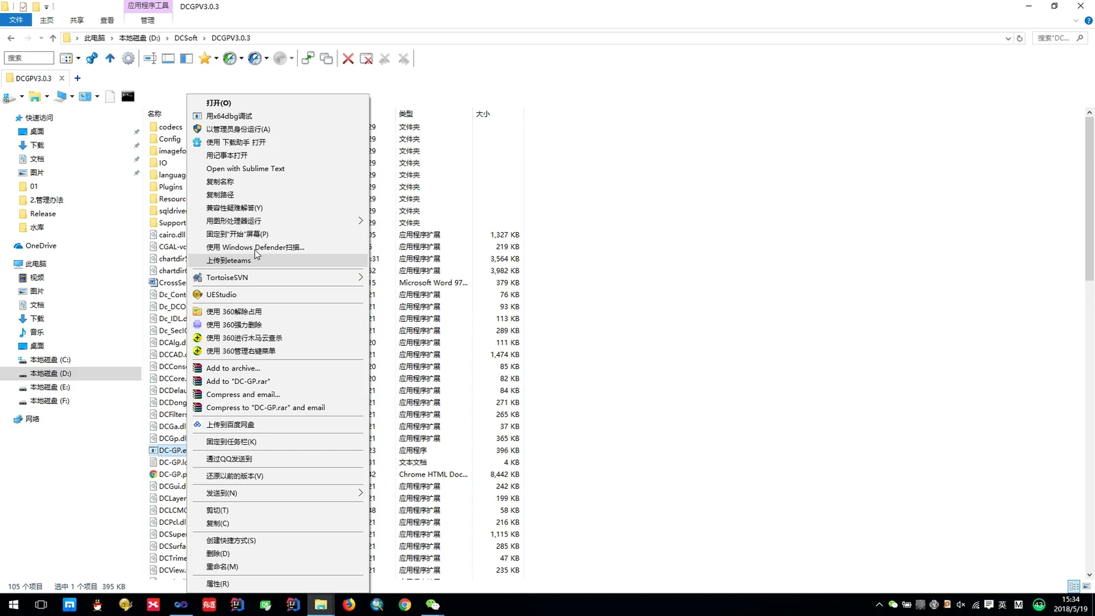This screenshot has height=616, width=1095.
Task: Select Release folder in quick access
Action: click(x=42, y=214)
